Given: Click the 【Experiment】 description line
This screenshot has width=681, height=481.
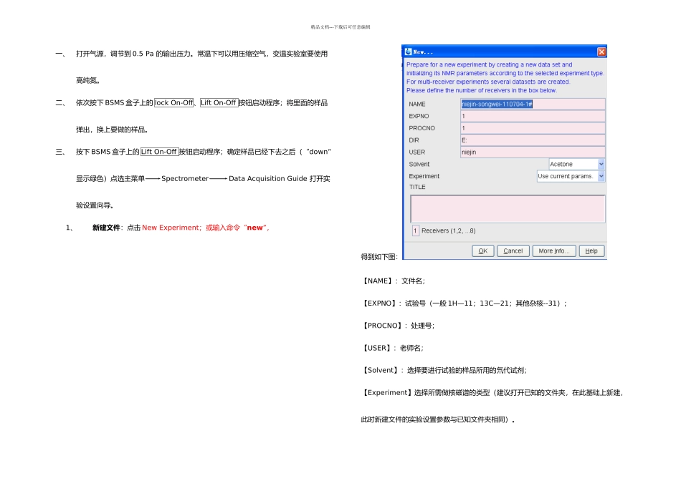Looking at the screenshot, I should [492, 393].
